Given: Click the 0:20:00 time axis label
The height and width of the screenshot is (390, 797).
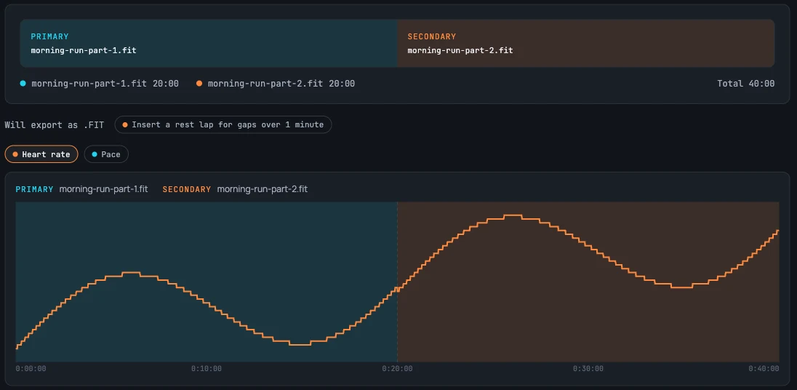Looking at the screenshot, I should click(398, 368).
